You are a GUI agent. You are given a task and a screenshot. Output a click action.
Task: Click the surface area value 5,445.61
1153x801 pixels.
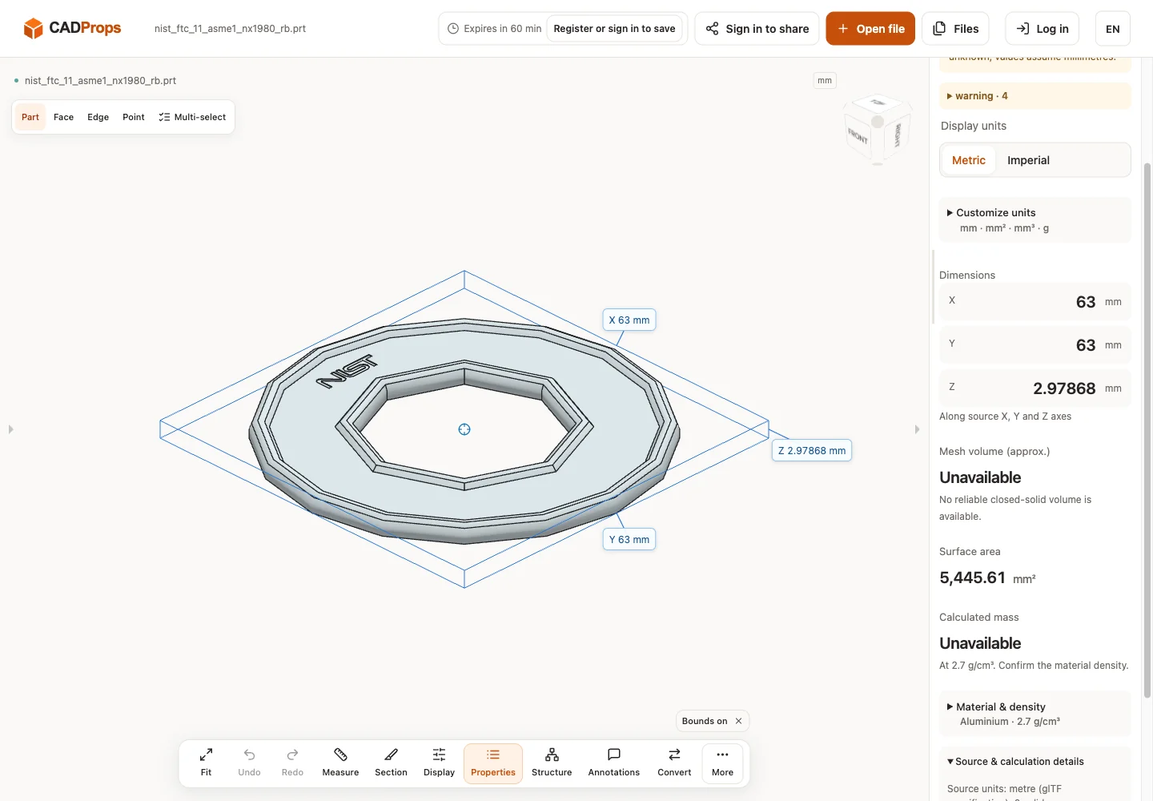(x=972, y=578)
